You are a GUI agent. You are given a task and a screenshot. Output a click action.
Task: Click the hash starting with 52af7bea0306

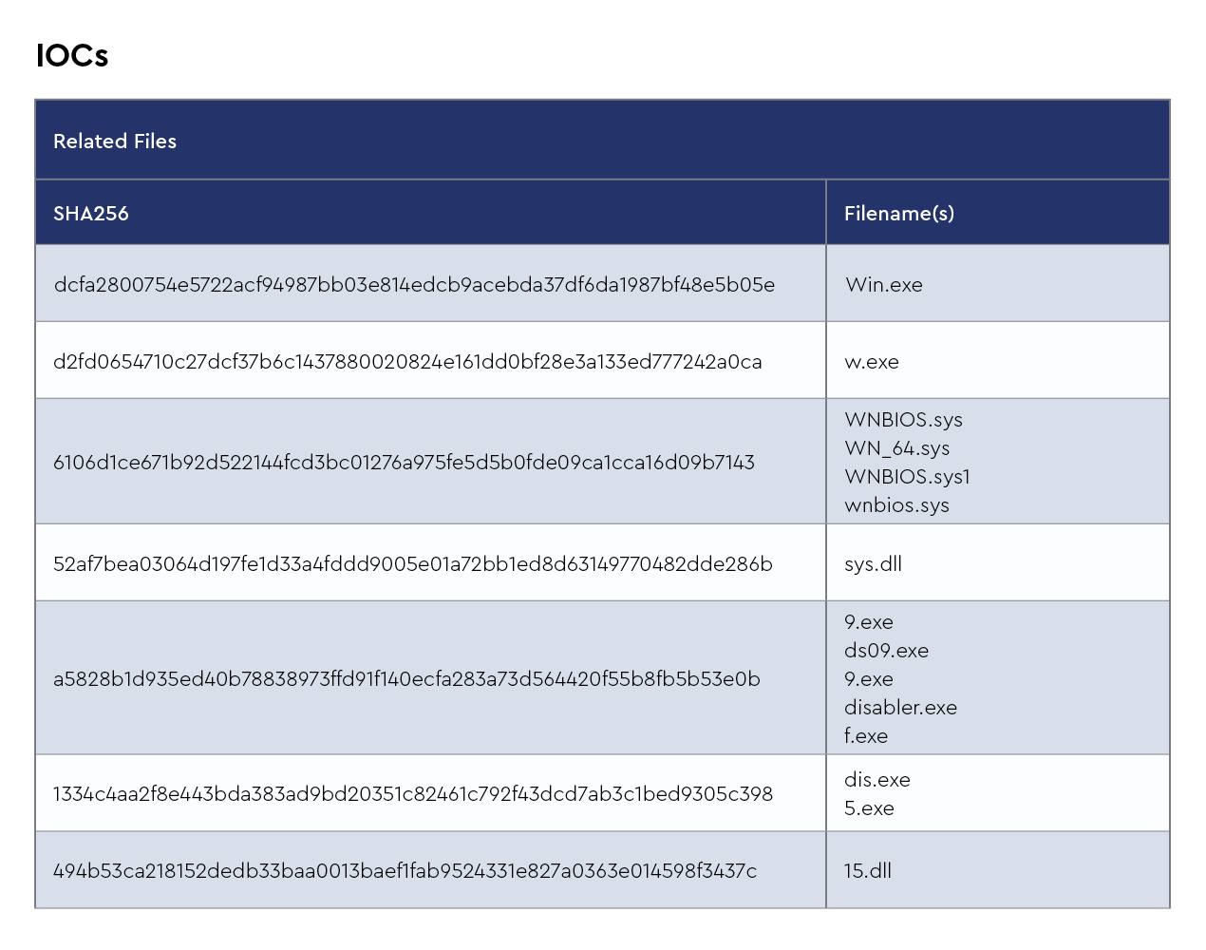pos(412,564)
